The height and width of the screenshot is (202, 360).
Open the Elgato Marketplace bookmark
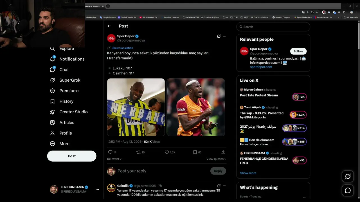(x=303, y=17)
